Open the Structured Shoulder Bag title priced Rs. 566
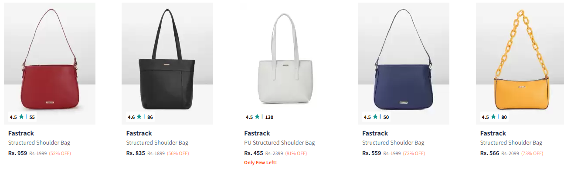564x169 pixels. tap(511, 143)
